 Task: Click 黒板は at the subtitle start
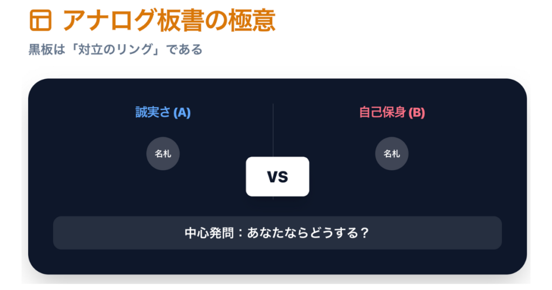point(45,50)
